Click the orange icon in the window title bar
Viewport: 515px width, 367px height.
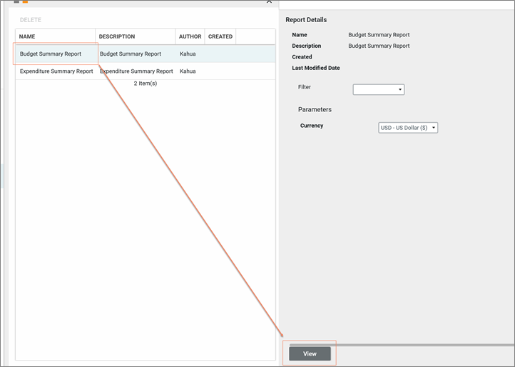tap(26, 1)
